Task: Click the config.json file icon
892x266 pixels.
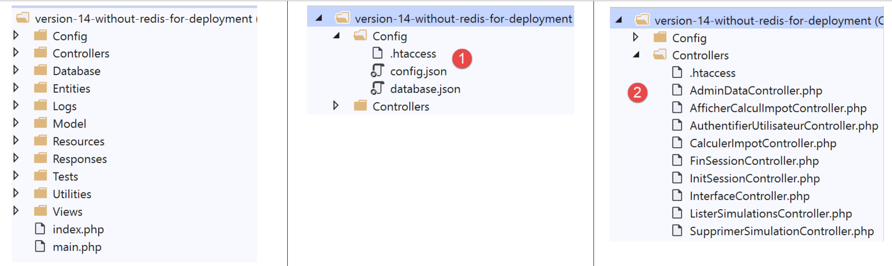Action: coord(377,71)
